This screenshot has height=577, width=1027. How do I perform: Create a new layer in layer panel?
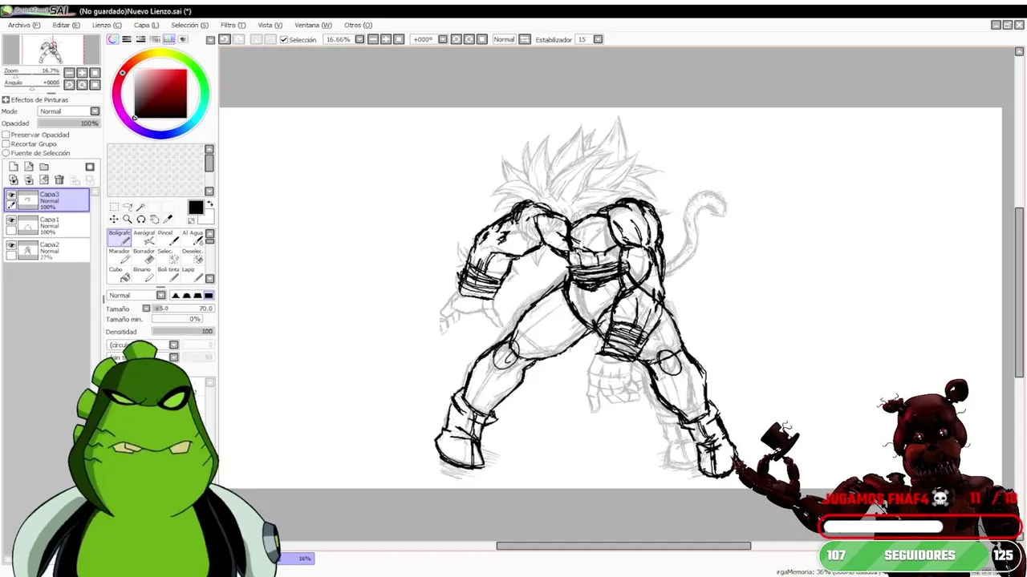point(14,167)
